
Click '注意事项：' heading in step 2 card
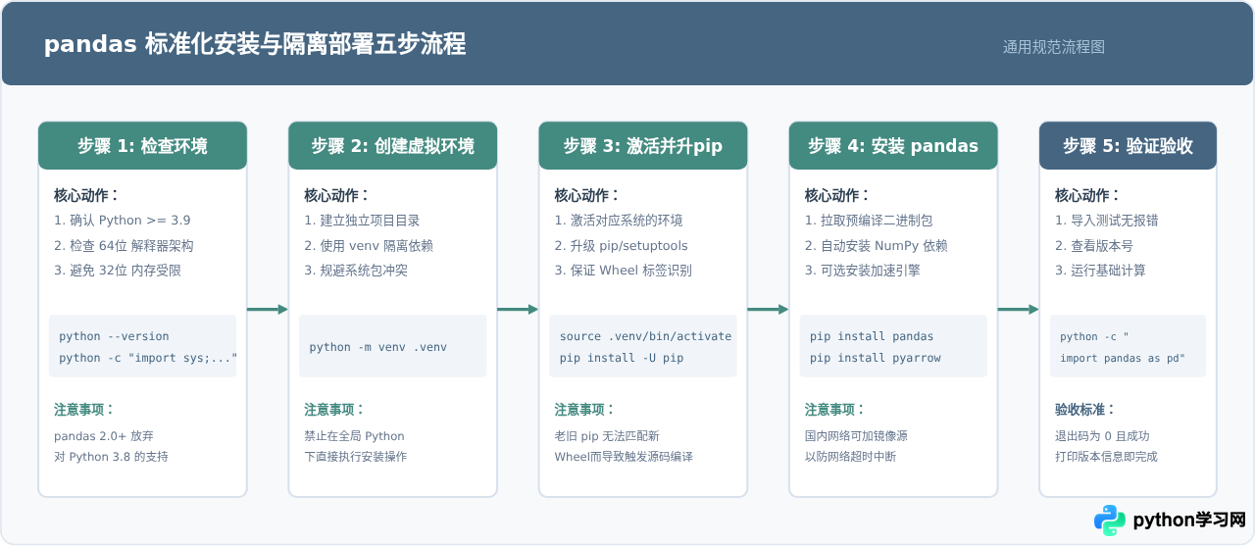[x=334, y=410]
